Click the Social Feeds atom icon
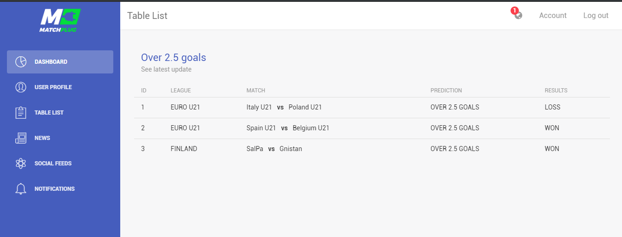 point(21,164)
